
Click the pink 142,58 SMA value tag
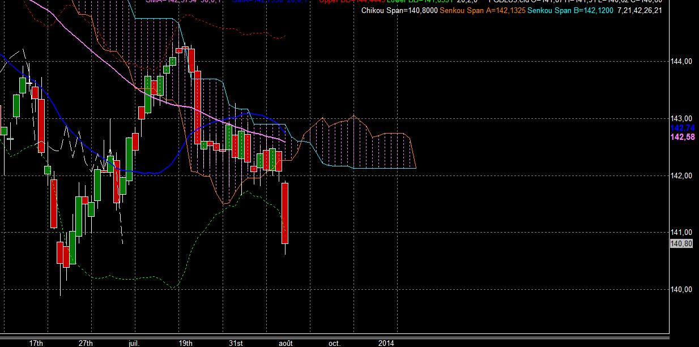click(x=681, y=138)
